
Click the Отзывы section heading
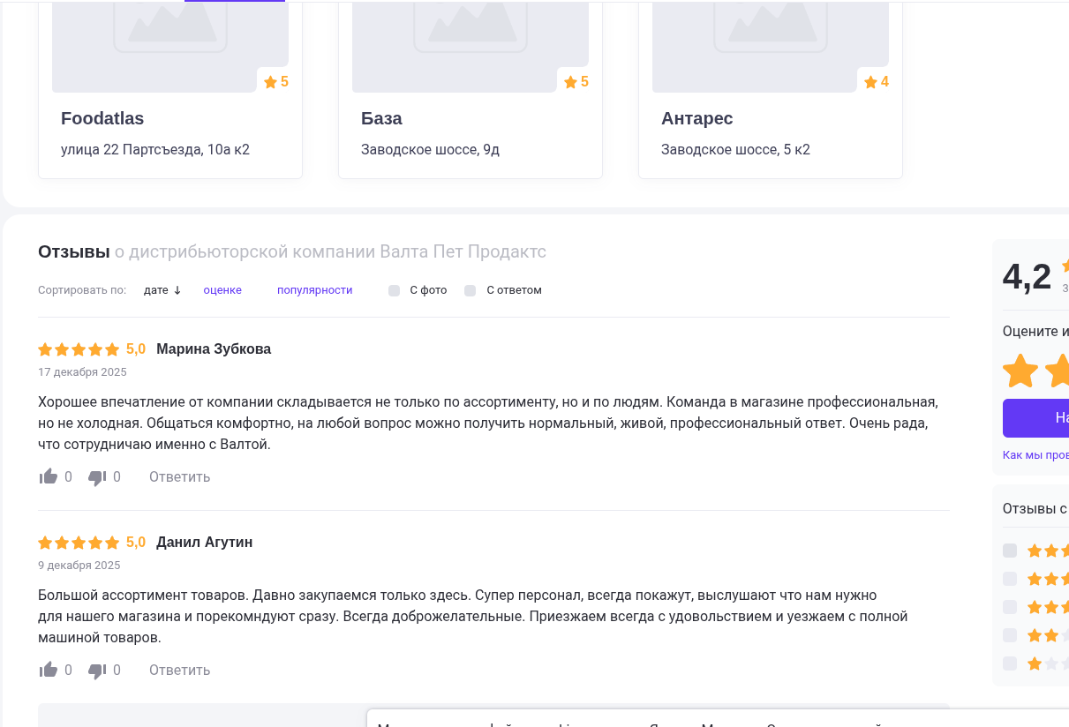point(74,252)
